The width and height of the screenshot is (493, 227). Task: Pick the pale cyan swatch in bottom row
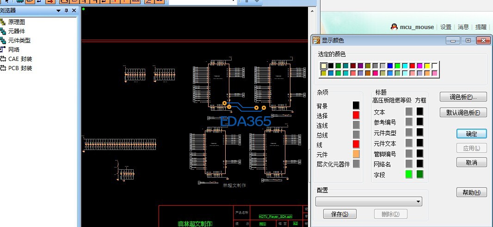(x=405, y=73)
